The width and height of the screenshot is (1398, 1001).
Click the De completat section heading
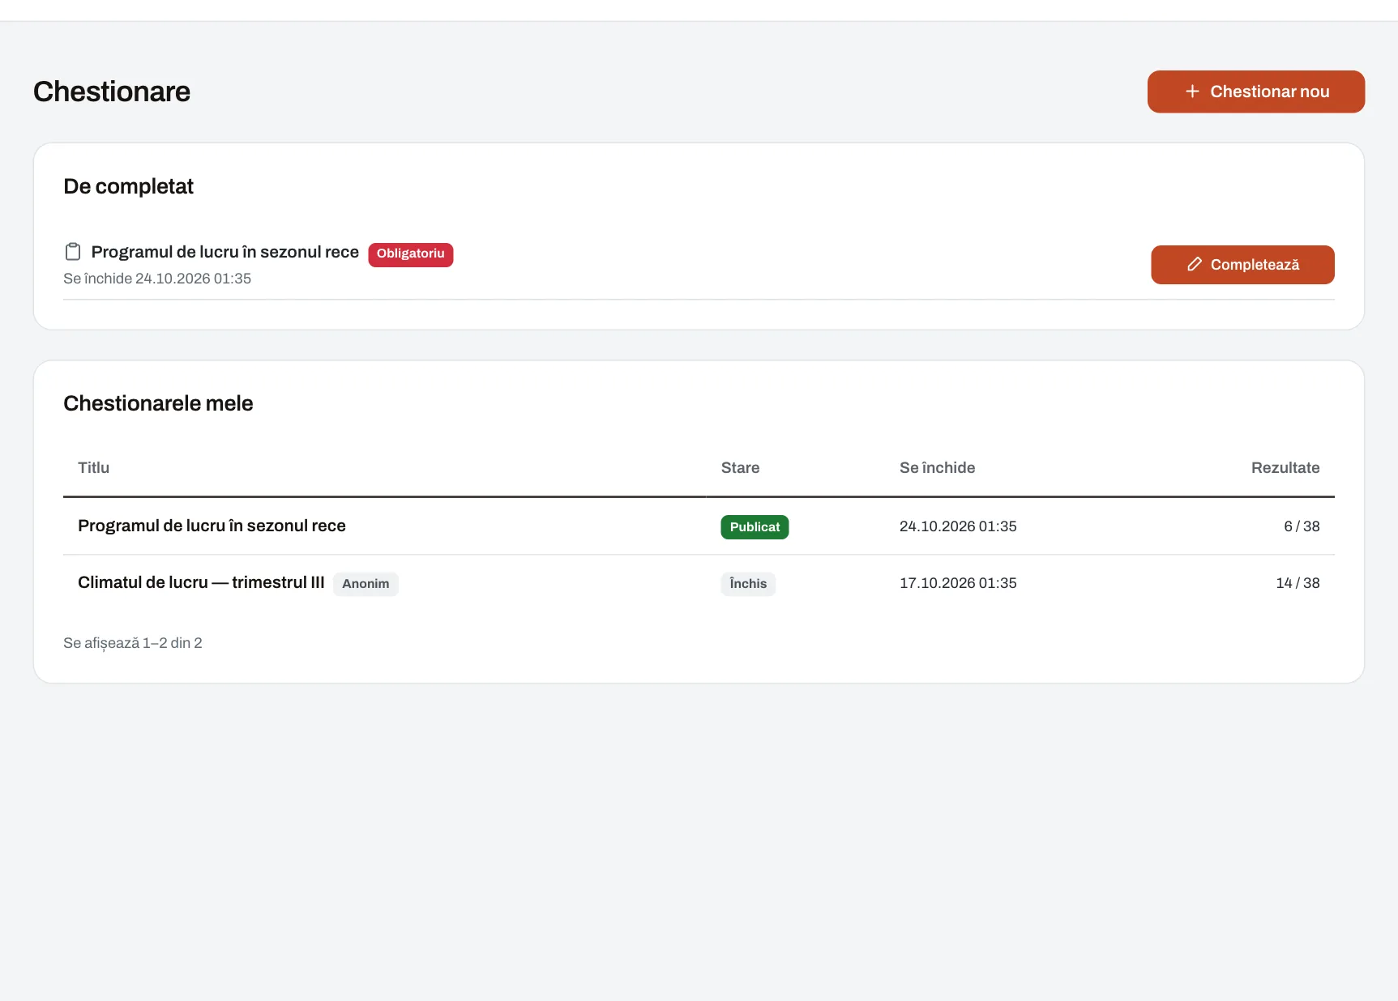[x=129, y=186]
